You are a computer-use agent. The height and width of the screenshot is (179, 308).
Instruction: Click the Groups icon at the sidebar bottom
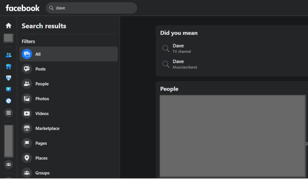[x=8, y=164]
